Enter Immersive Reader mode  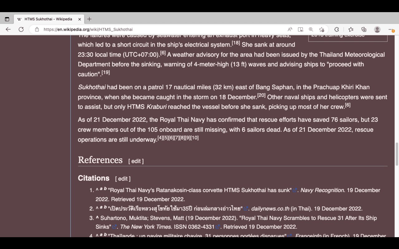click(300, 29)
